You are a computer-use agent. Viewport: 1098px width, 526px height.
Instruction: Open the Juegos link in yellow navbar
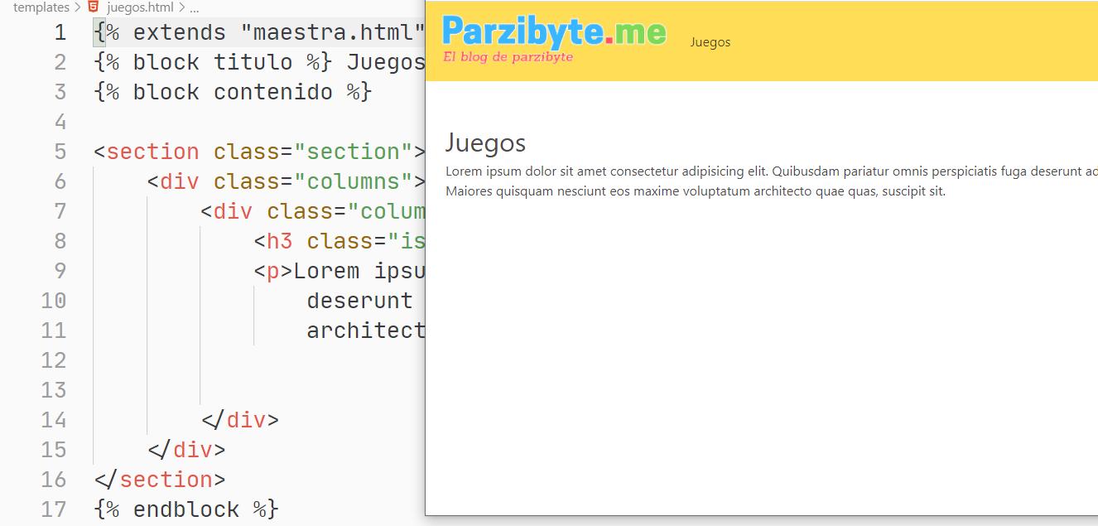pos(710,42)
